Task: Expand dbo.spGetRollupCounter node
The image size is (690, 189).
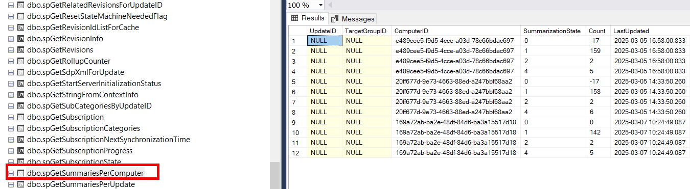Action: pyautogui.click(x=11, y=61)
